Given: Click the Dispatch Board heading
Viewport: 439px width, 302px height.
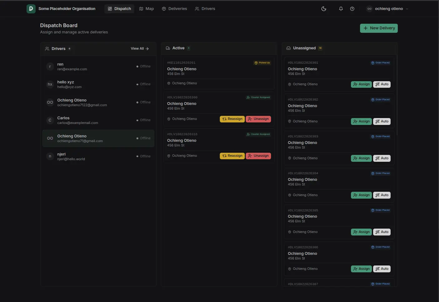Looking at the screenshot, I should tap(59, 25).
